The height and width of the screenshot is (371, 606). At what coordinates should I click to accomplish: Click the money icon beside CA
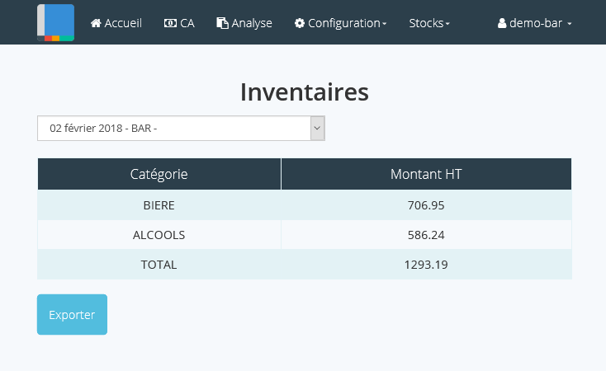click(x=170, y=23)
